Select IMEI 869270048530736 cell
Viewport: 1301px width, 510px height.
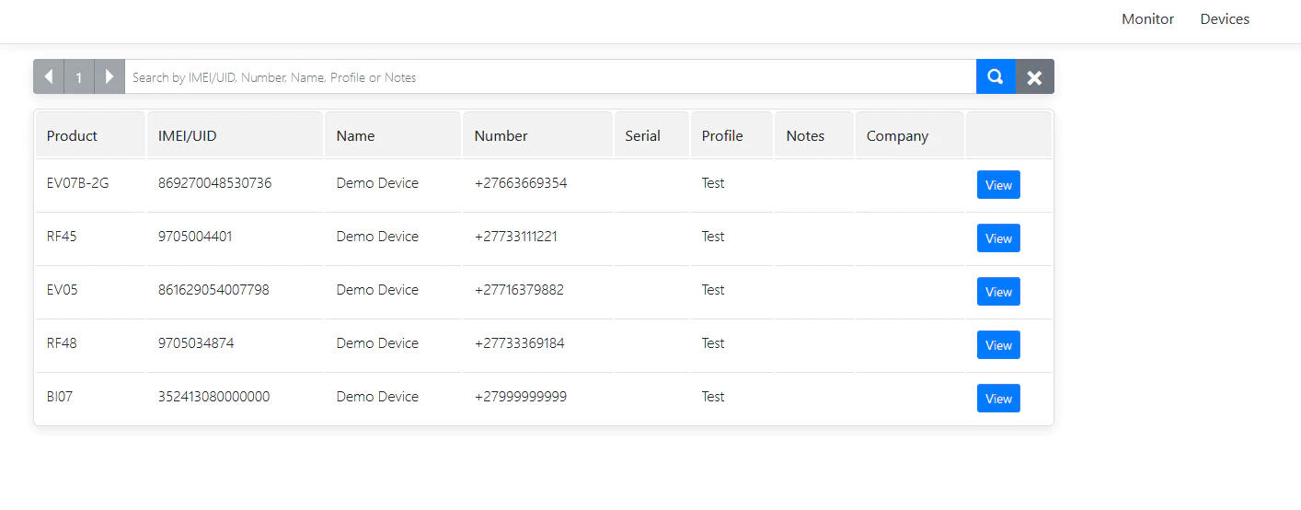[x=214, y=183]
